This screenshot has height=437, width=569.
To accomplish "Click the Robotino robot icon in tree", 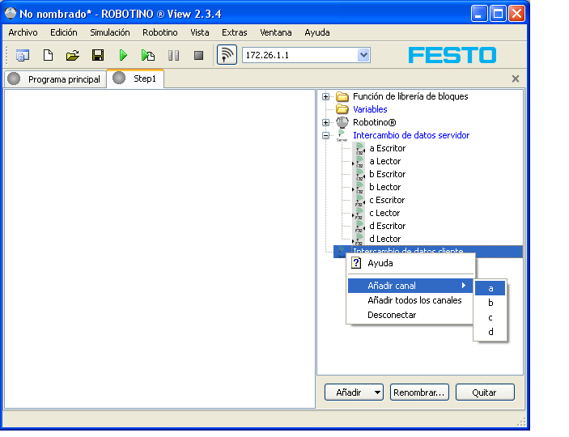I will point(342,123).
